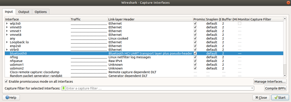
Task: Toggle promiscuous checkbox for bluetooth0
Action: [x=195, y=53]
